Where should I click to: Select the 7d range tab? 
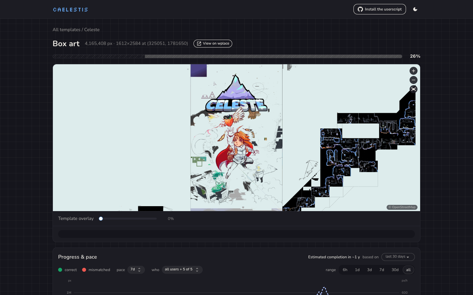click(381, 270)
